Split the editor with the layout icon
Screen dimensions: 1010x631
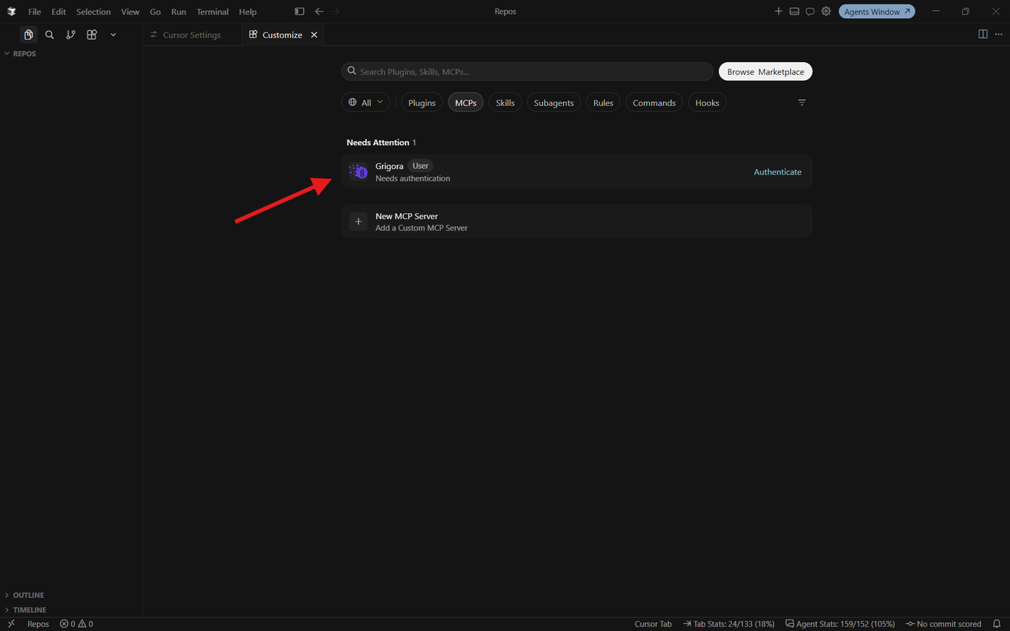(x=983, y=35)
